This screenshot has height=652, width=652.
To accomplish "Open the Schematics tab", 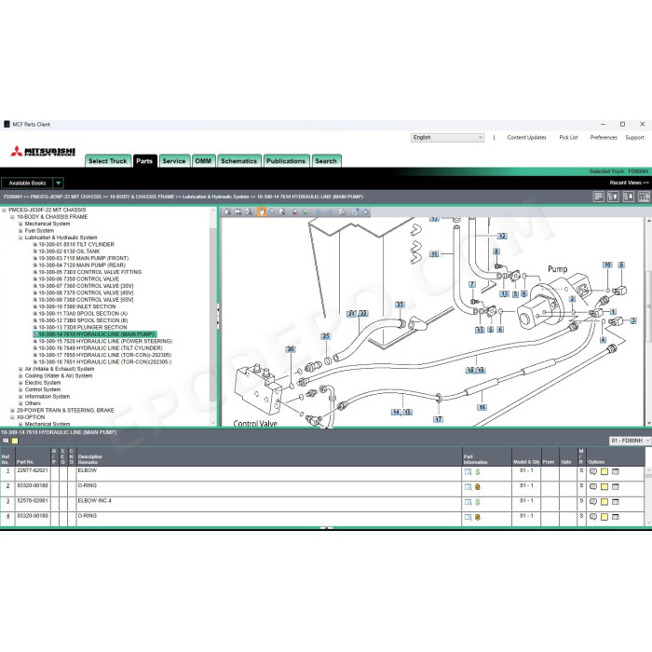I will click(x=239, y=161).
